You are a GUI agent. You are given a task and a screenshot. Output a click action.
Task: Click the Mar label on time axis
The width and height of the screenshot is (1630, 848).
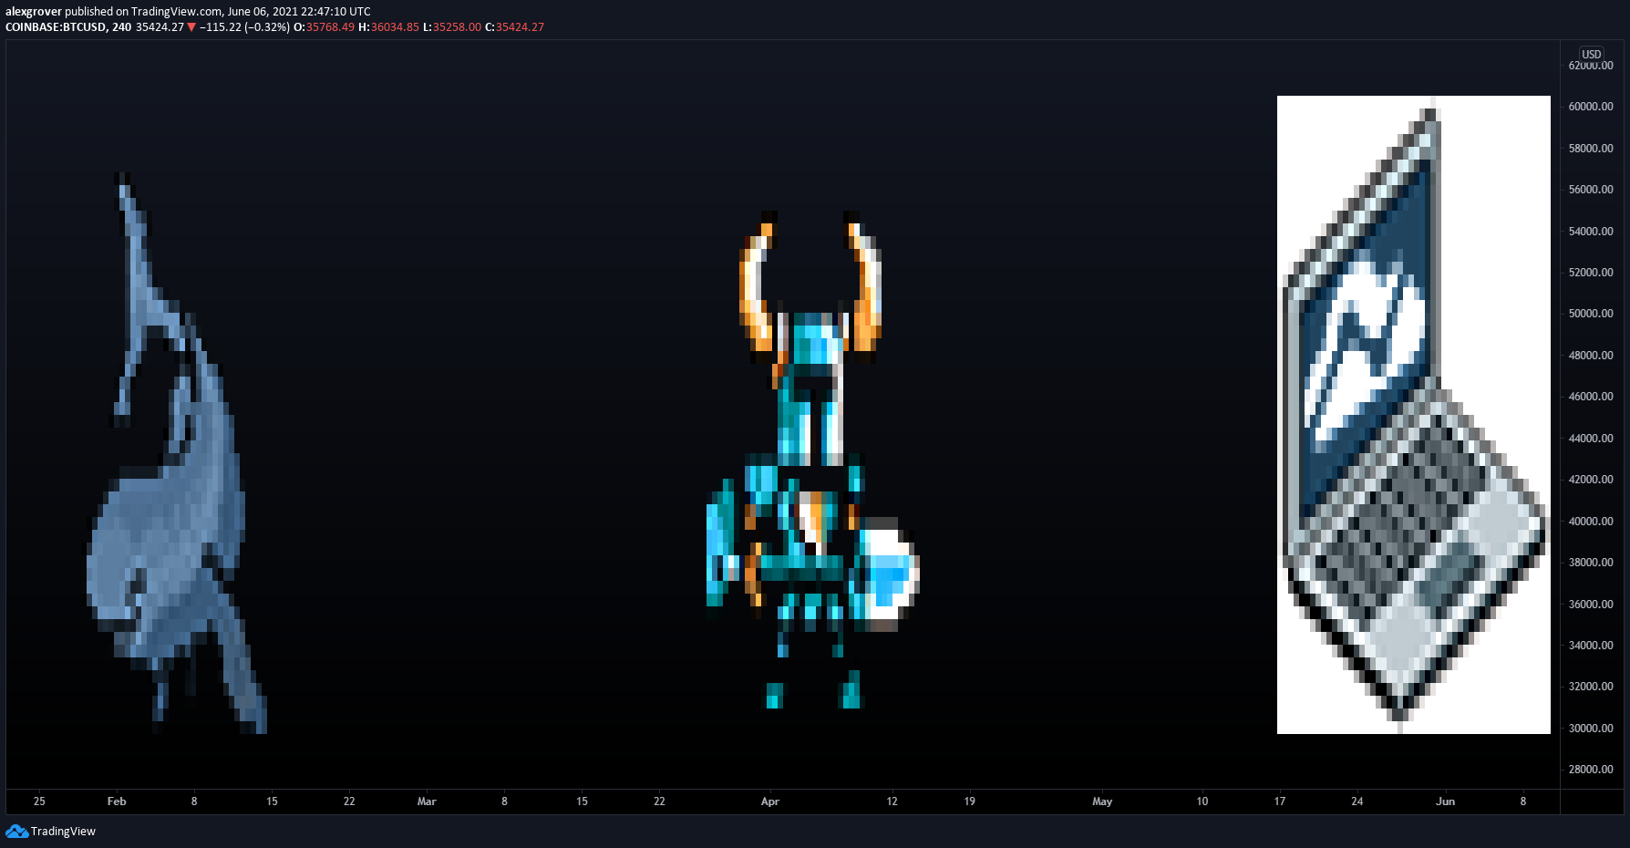427,801
